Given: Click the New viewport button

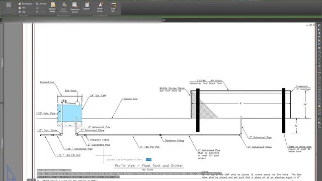Looking at the screenshot, I should [x=22, y=8].
